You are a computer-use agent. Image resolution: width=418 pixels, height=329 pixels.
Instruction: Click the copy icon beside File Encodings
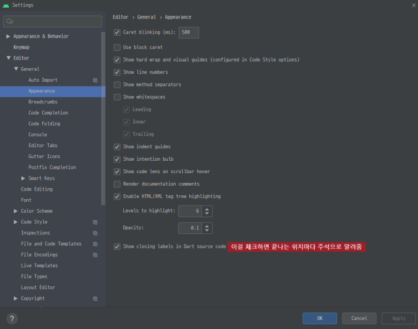[95, 255]
